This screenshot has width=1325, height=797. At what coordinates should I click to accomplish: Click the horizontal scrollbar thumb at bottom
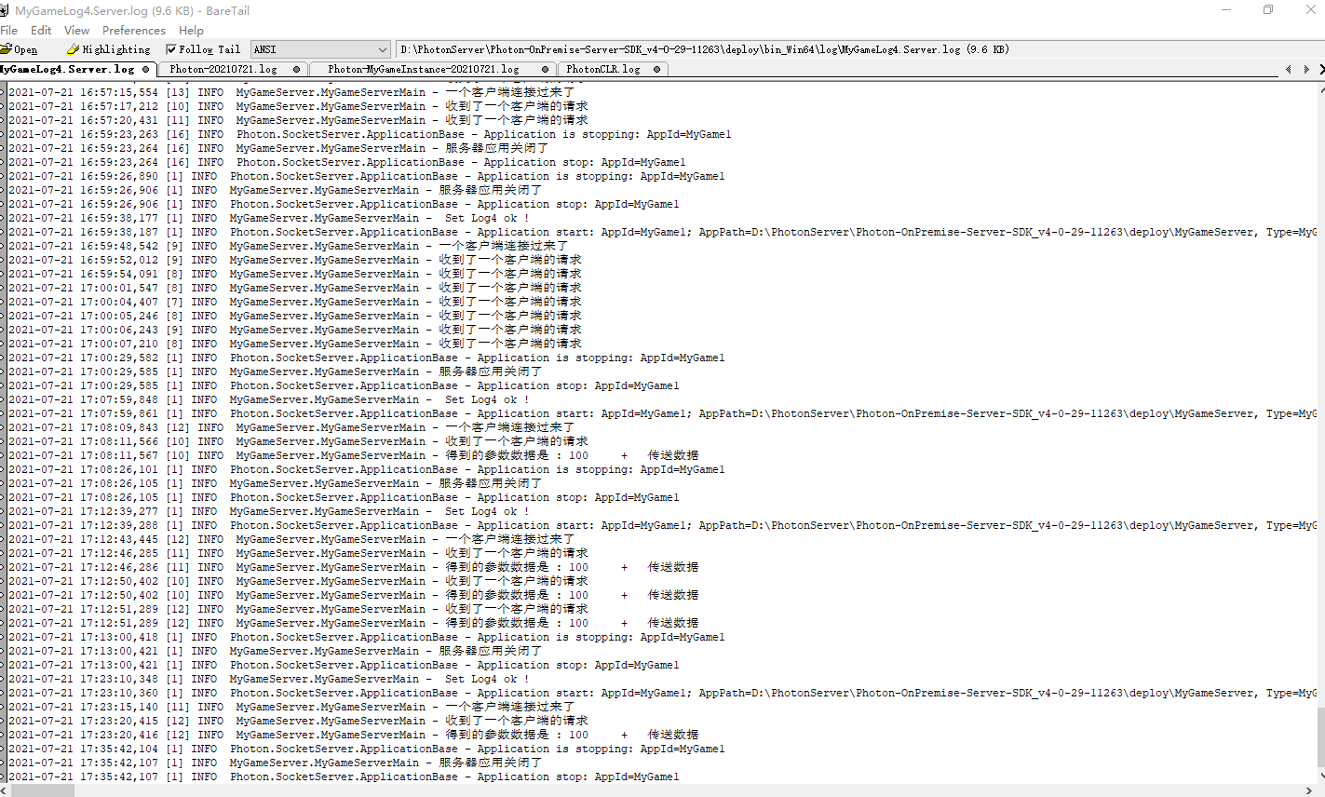(x=43, y=790)
